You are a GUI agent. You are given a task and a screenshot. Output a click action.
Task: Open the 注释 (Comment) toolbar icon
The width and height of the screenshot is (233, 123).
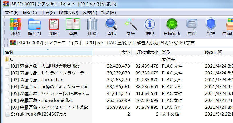pos(191,27)
